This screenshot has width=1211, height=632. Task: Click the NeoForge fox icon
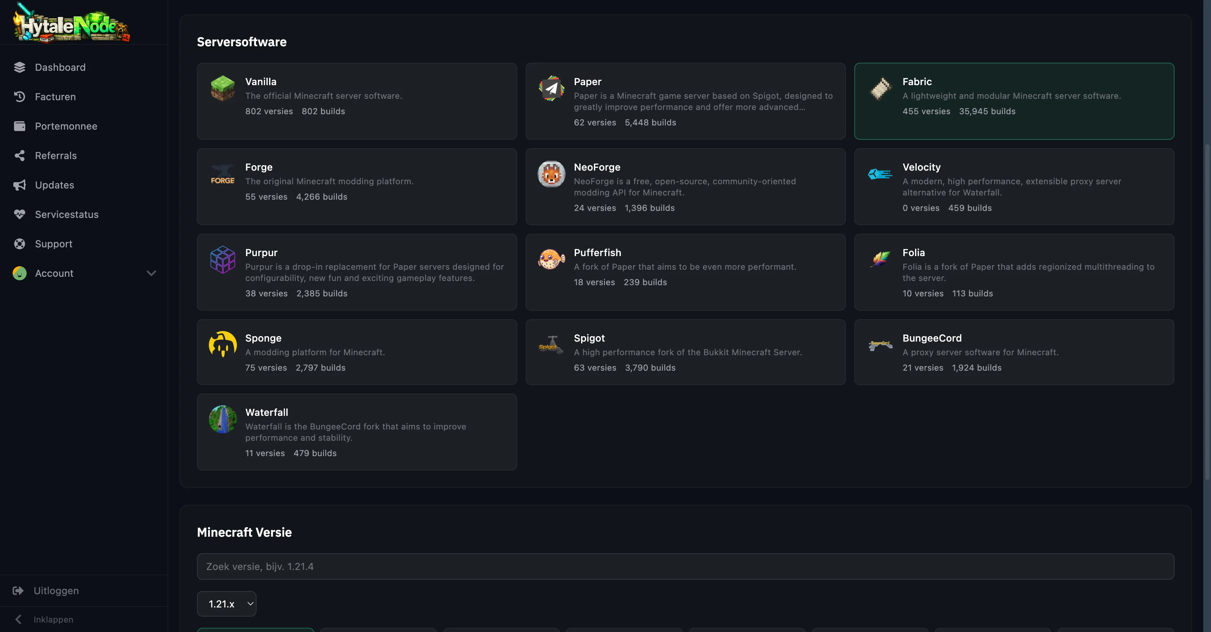(551, 174)
